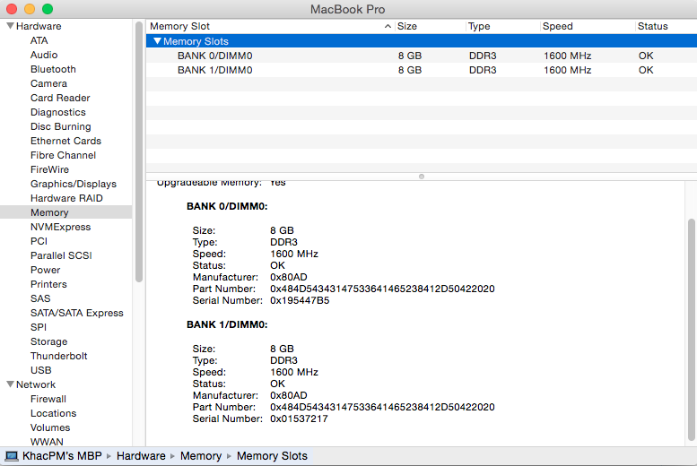The image size is (697, 466).
Task: Click the Network section header
Action: point(36,384)
